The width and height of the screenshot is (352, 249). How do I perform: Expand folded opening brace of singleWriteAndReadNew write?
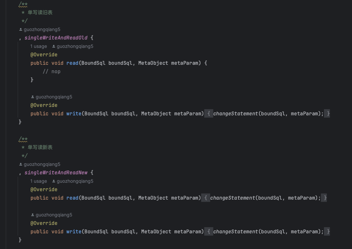(x=209, y=231)
